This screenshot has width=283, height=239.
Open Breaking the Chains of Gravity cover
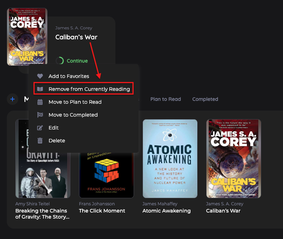pyautogui.click(x=43, y=175)
